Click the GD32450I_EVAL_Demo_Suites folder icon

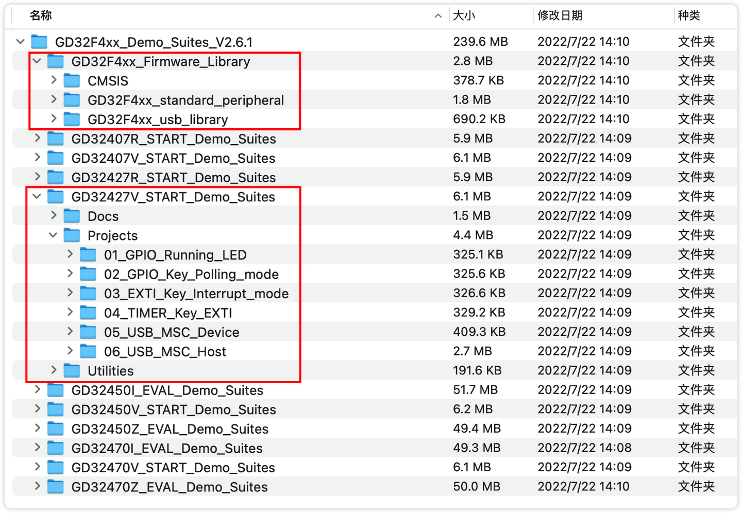pyautogui.click(x=55, y=389)
